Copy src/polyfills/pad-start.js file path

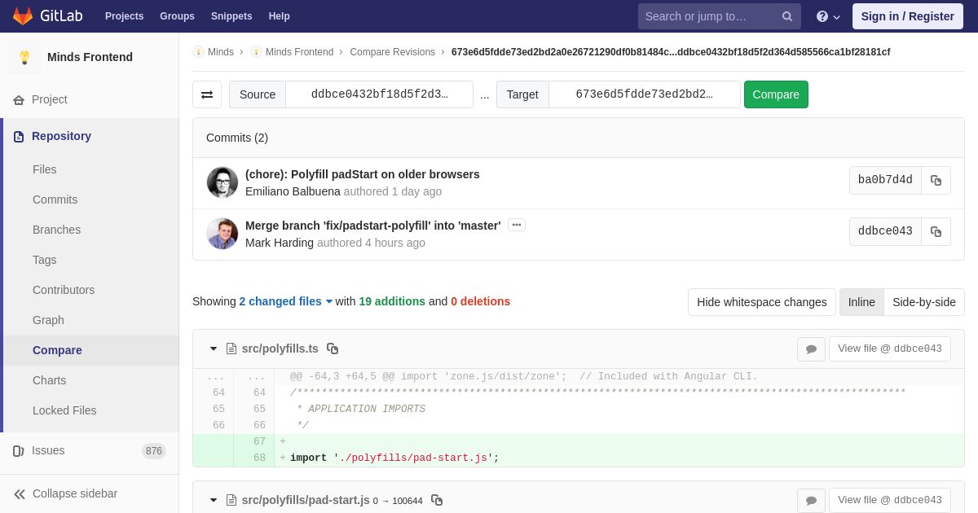(437, 500)
